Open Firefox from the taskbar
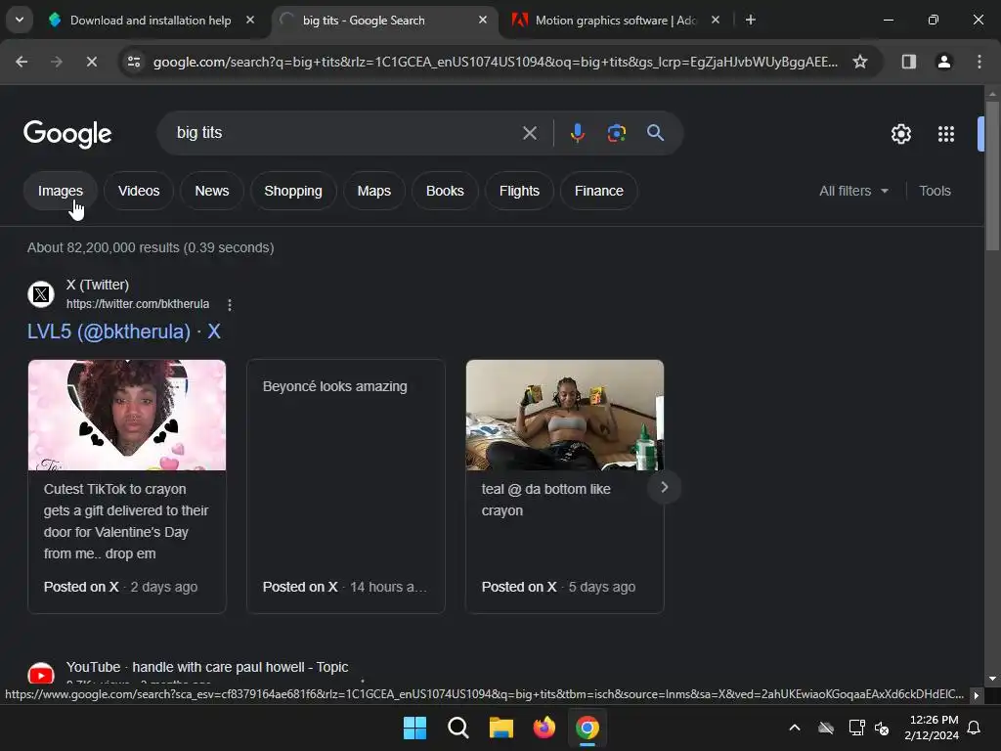Viewport: 1001px width, 751px height. pos(544,728)
